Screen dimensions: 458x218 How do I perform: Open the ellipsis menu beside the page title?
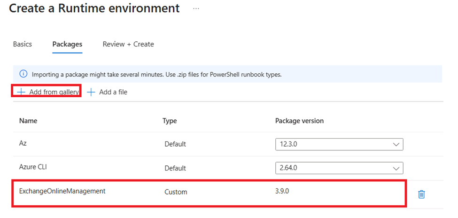tap(196, 8)
